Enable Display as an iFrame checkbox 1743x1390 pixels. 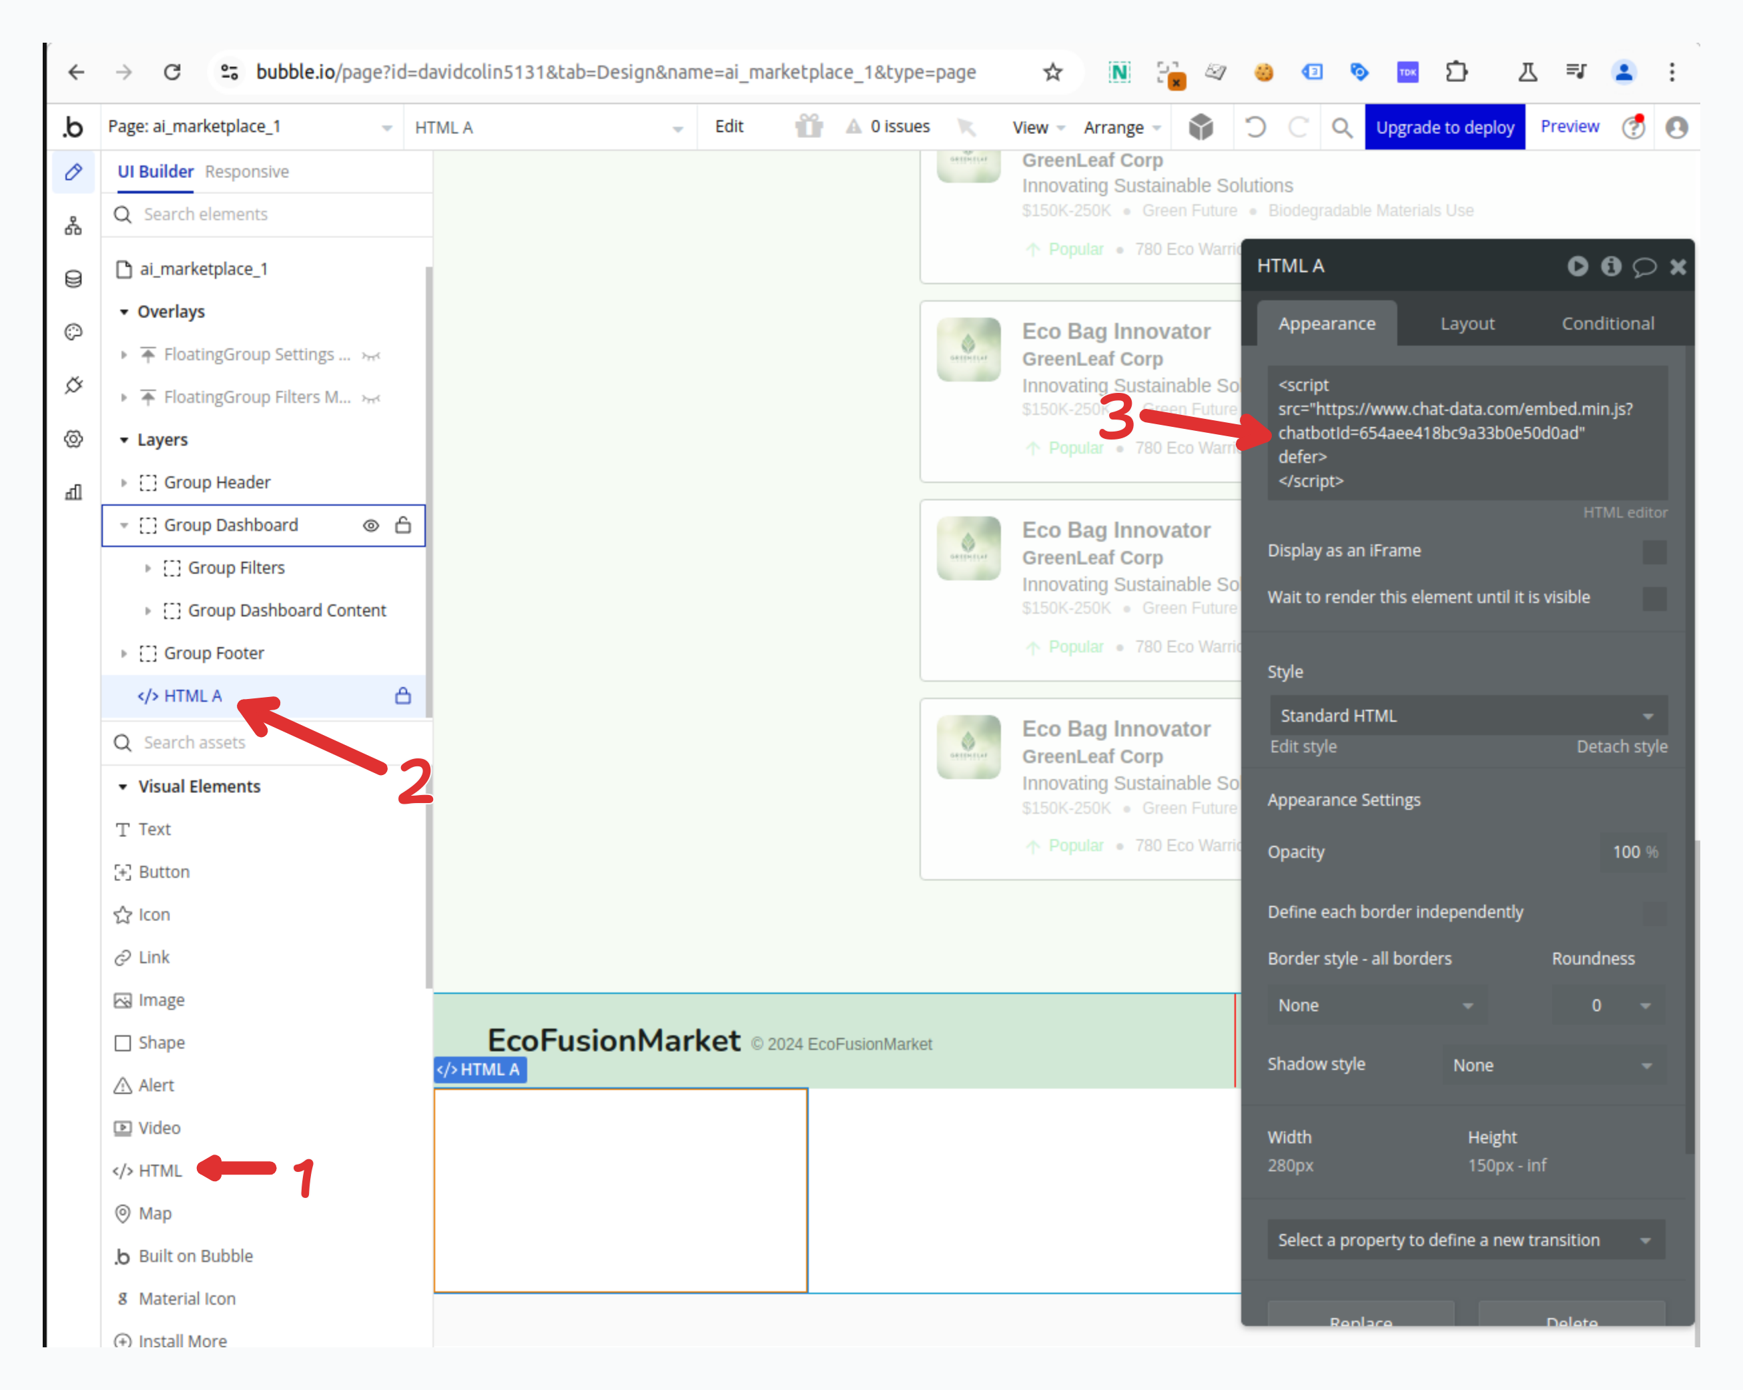tap(1654, 552)
